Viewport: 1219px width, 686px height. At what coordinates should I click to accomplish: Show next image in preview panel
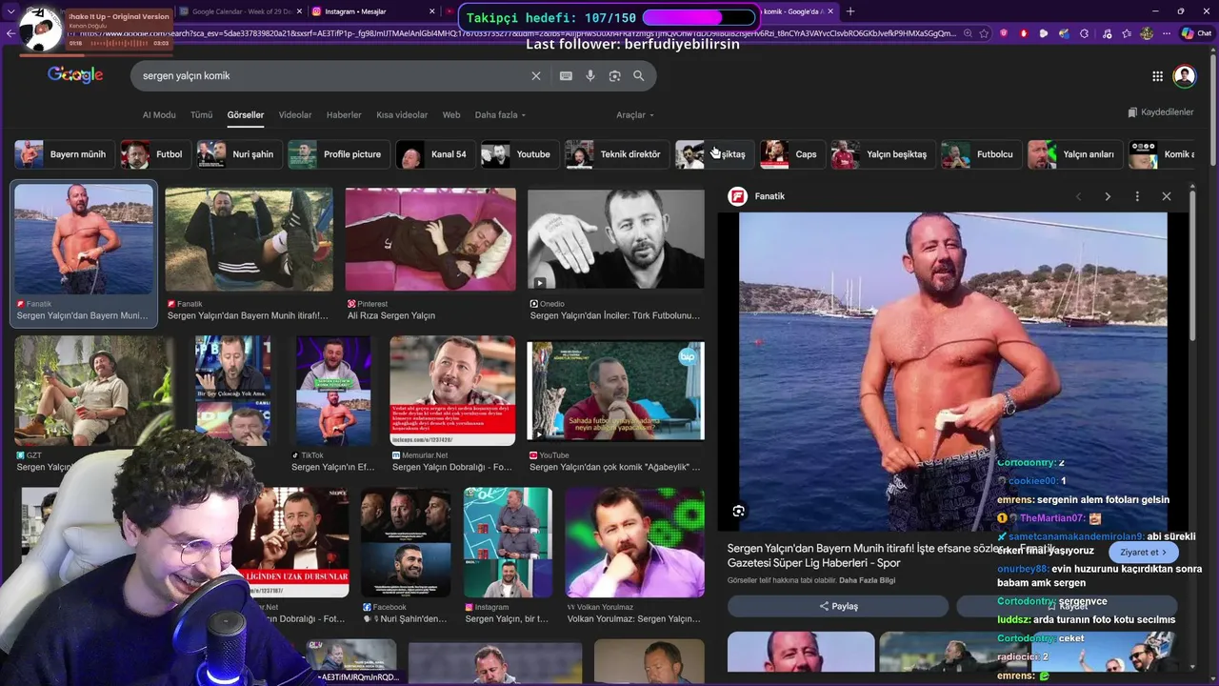[1108, 196]
